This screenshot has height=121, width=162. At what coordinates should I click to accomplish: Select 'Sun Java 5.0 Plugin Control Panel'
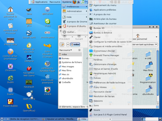110,115
